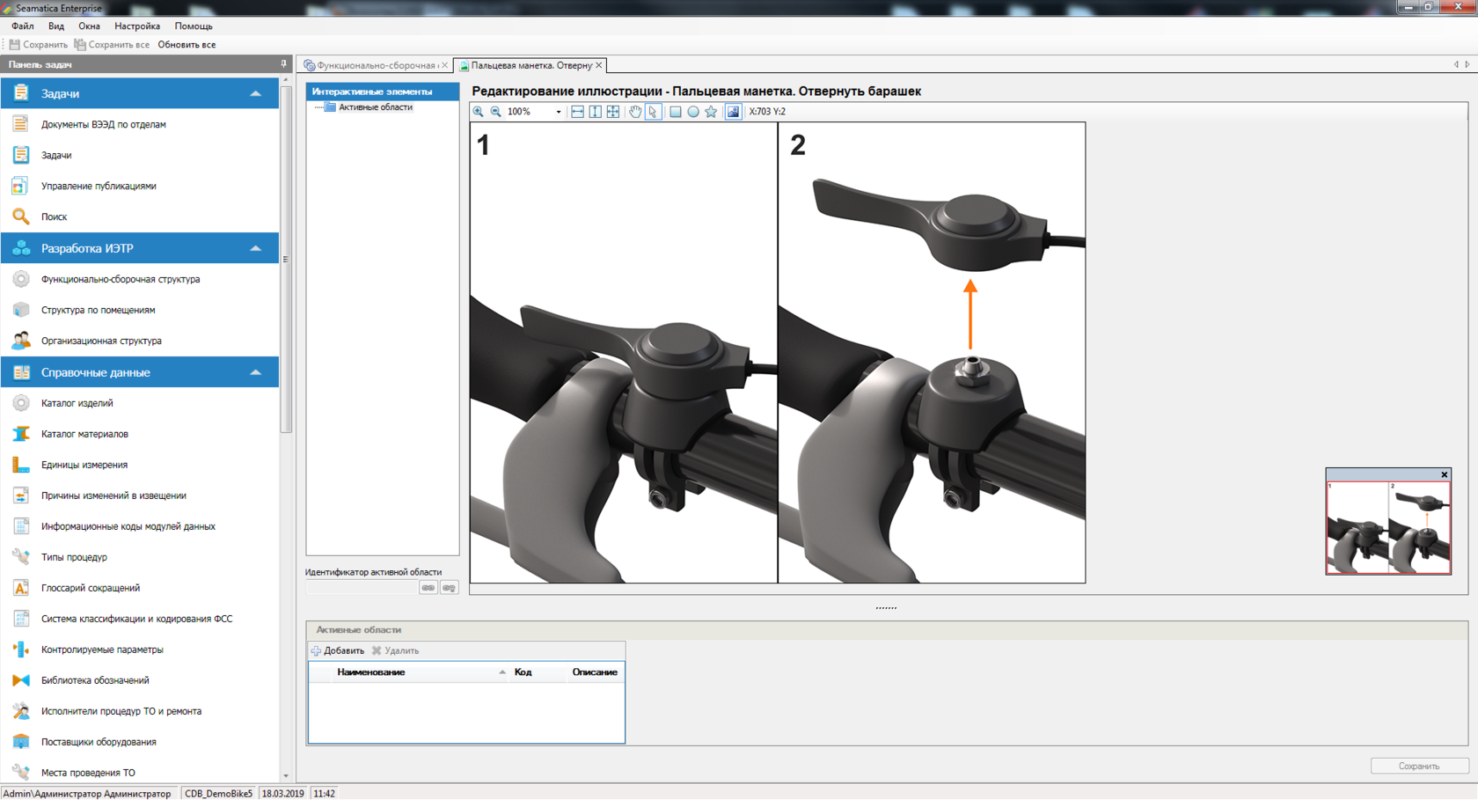Click Удалить to delete active area
Image resolution: width=1478 pixels, height=800 pixels.
(395, 651)
